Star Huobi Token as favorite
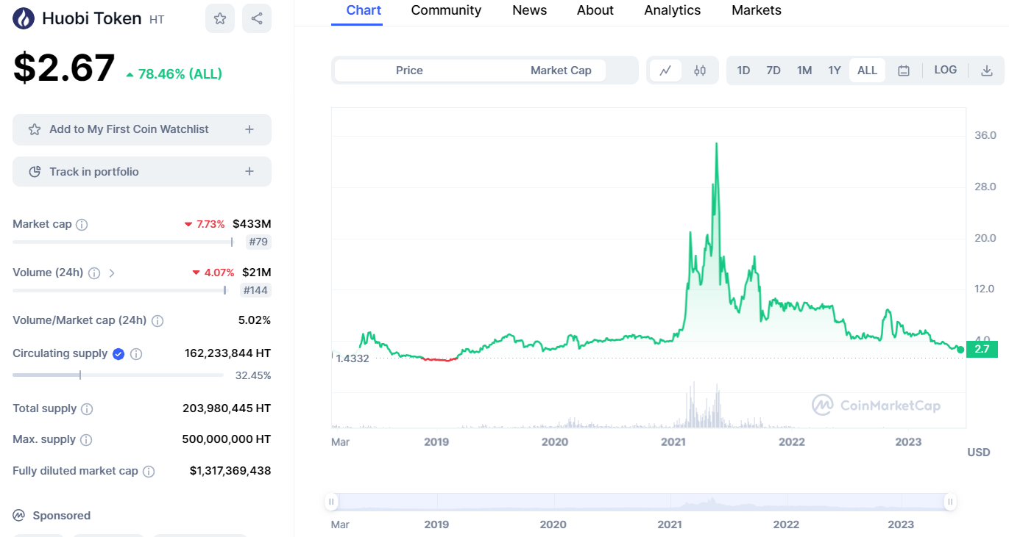Viewport: 1009px width, 537px height. point(220,18)
